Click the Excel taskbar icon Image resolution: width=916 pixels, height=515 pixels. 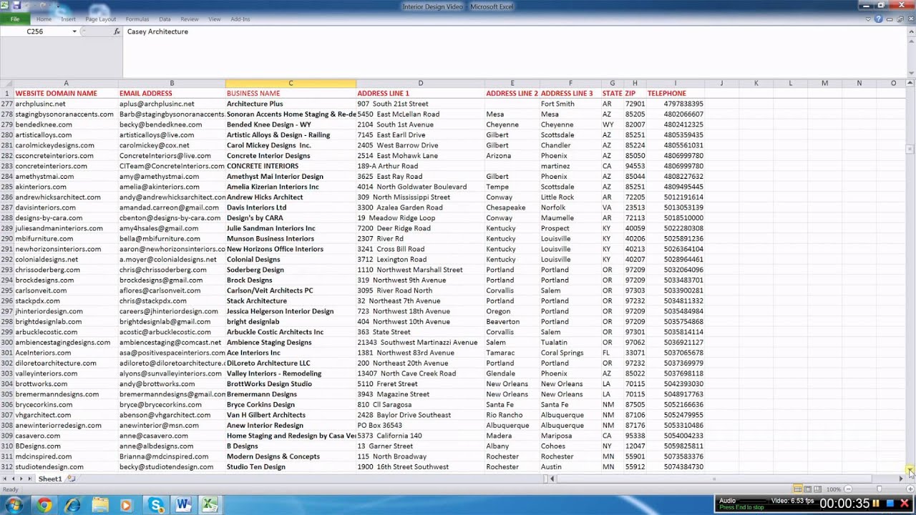210,505
